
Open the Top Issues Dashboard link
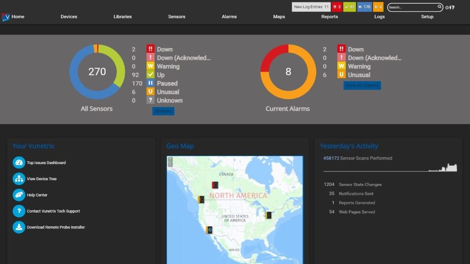click(x=46, y=163)
